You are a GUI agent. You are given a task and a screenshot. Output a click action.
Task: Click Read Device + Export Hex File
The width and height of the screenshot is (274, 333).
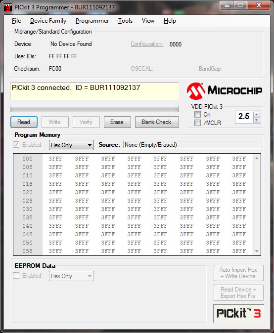238,292
